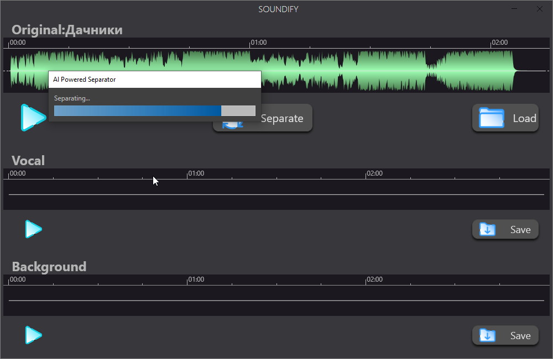Play the Vocal track
Screen dimensions: 553x359
34,229
